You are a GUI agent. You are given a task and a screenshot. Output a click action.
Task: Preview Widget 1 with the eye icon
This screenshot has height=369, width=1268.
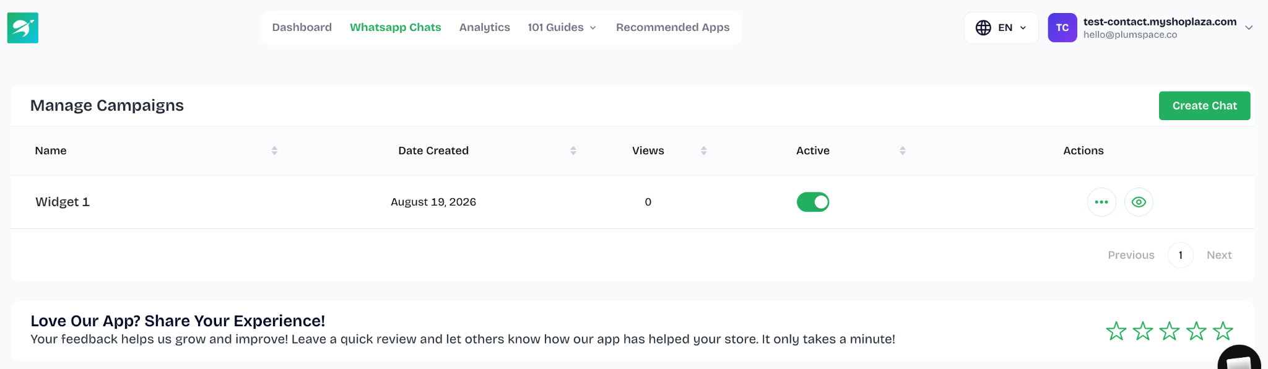1139,202
